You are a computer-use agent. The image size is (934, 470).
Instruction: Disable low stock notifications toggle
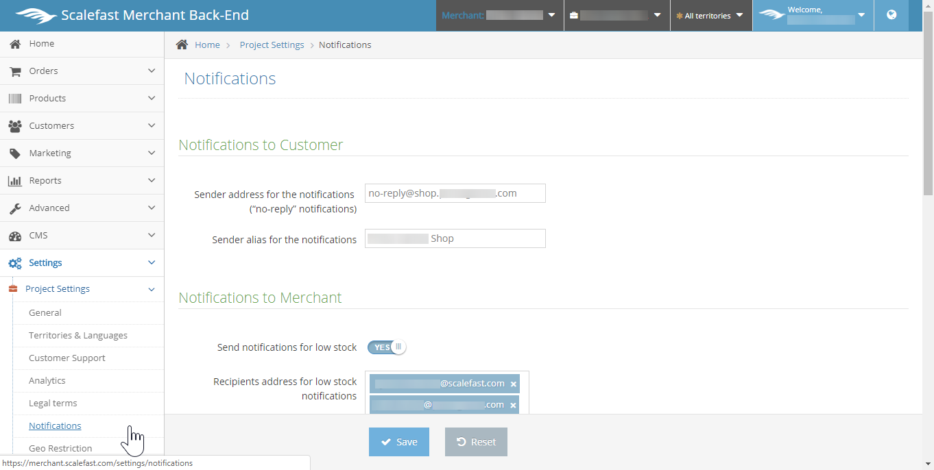coord(387,347)
